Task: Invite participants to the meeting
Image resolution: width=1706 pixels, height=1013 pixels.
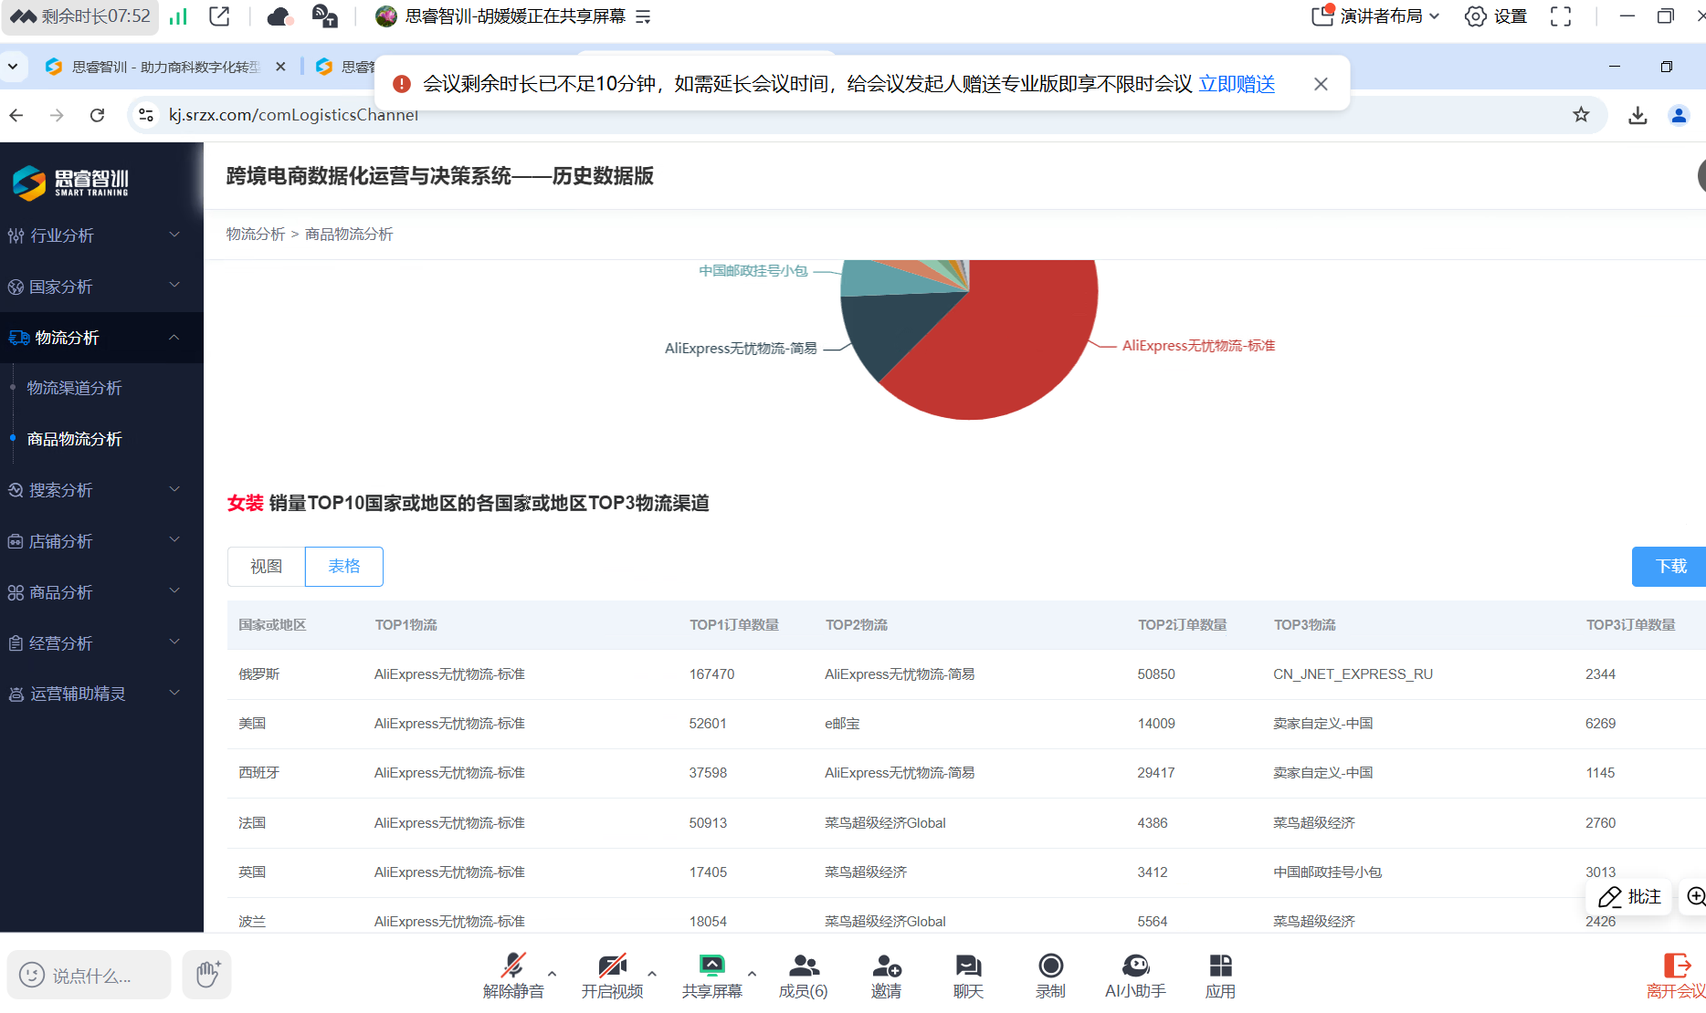Action: pyautogui.click(x=885, y=974)
